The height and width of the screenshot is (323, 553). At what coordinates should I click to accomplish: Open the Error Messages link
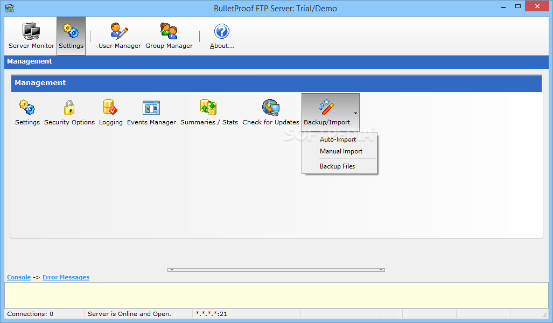point(66,277)
